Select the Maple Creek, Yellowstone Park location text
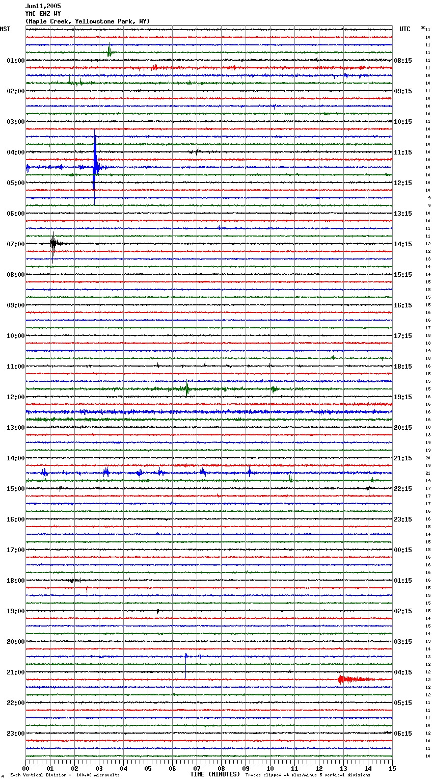Screen dimensions: 433x782 click(88, 21)
